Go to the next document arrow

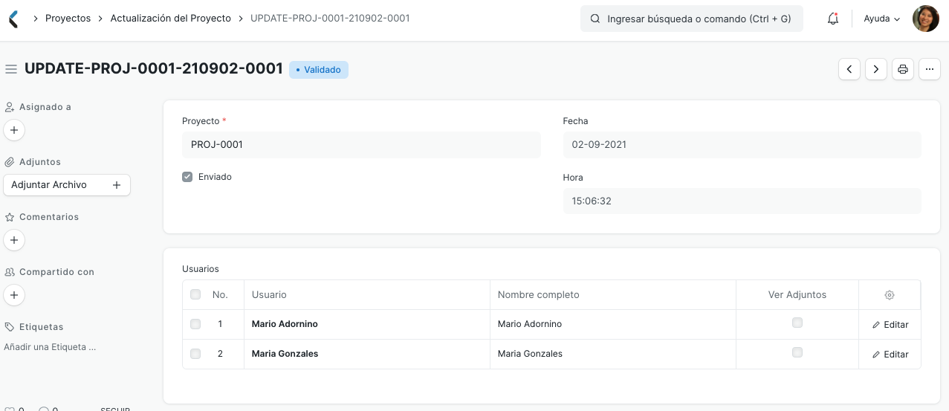[x=876, y=69]
